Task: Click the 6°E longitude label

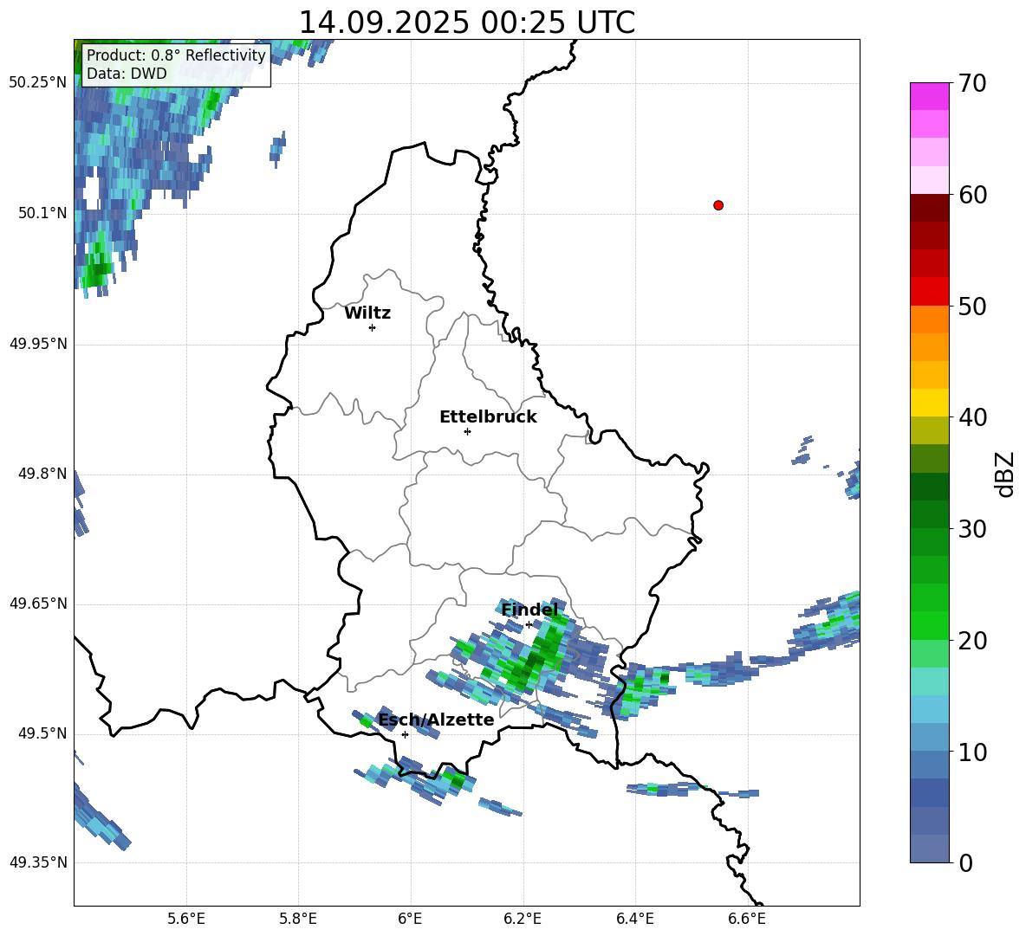Action: [410, 919]
